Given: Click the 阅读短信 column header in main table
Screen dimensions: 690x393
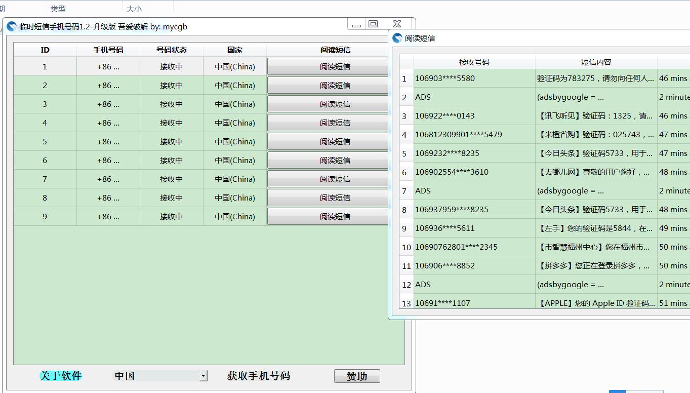Looking at the screenshot, I should pyautogui.click(x=335, y=50).
